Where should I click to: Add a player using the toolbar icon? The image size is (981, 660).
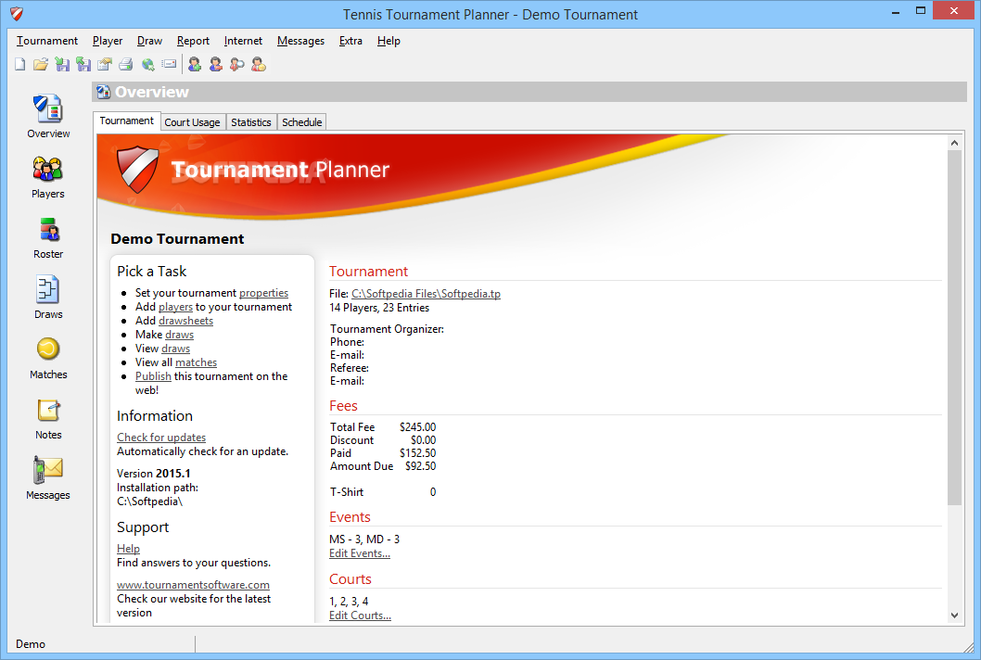(x=195, y=65)
